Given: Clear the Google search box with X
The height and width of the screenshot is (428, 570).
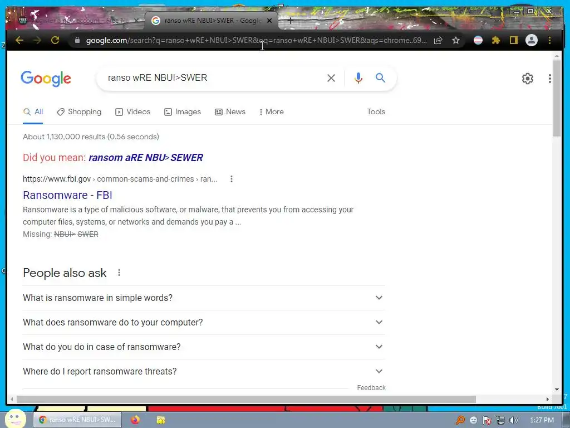Looking at the screenshot, I should [331, 78].
